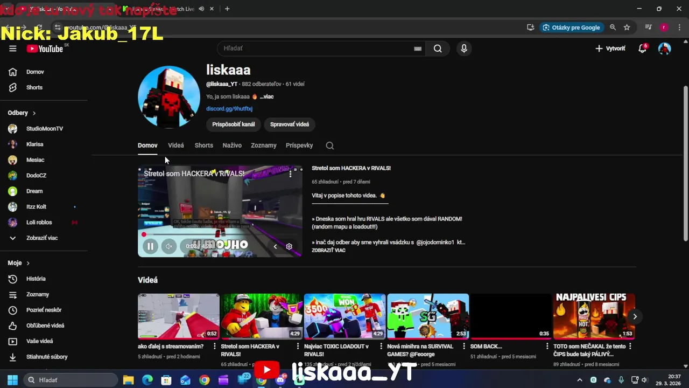Pause the featured video

point(150,246)
